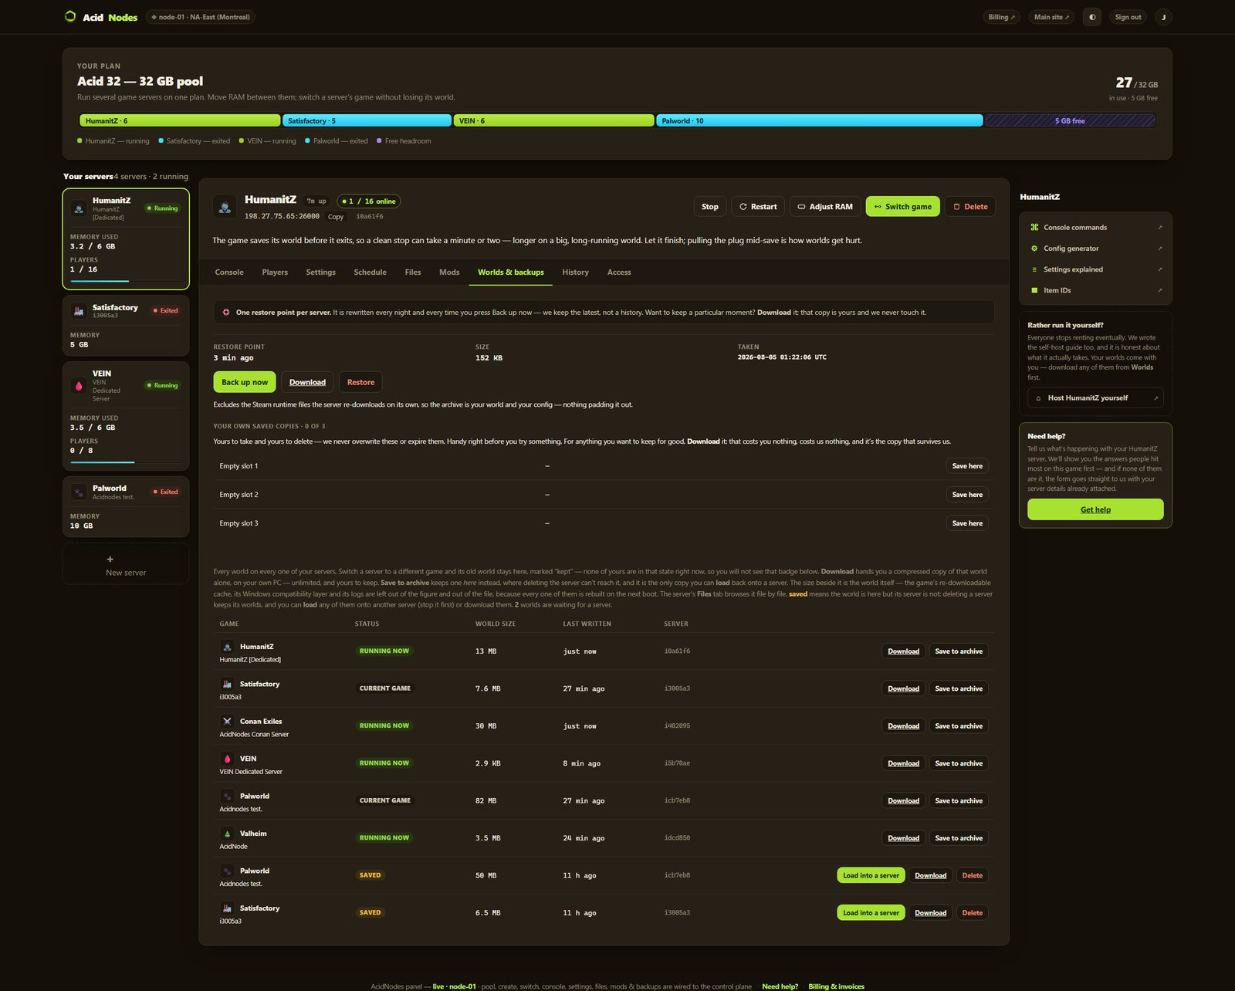Click the house icon beside Host HumanitZ yourself
This screenshot has height=991, width=1235.
[1038, 398]
